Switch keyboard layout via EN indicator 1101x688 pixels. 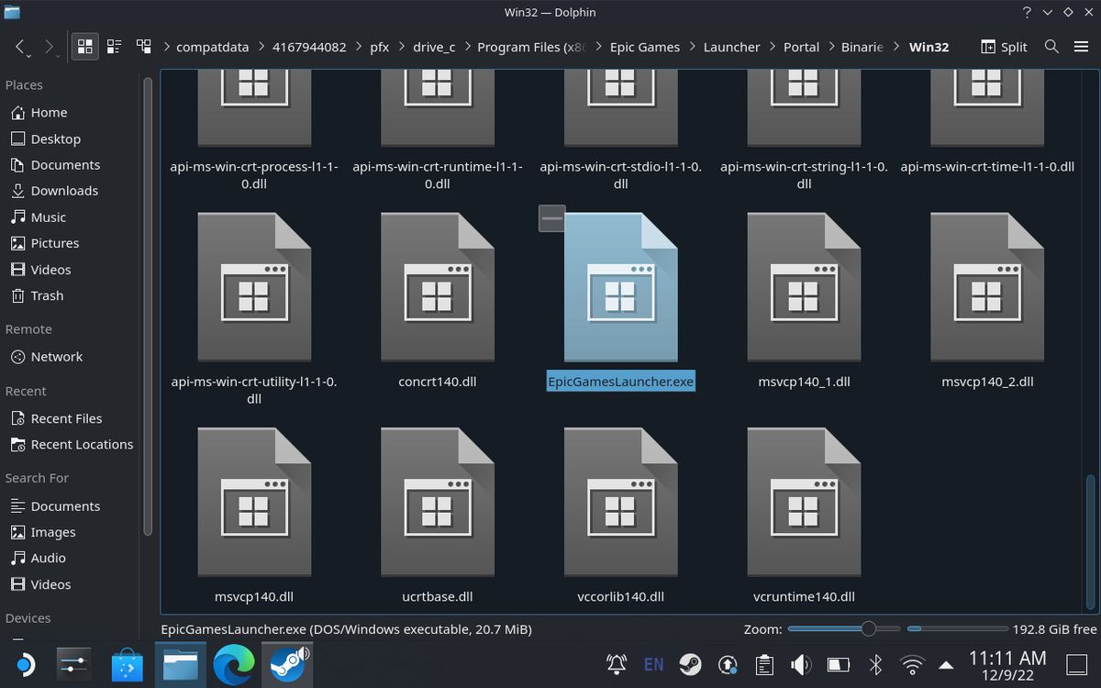pyautogui.click(x=653, y=664)
